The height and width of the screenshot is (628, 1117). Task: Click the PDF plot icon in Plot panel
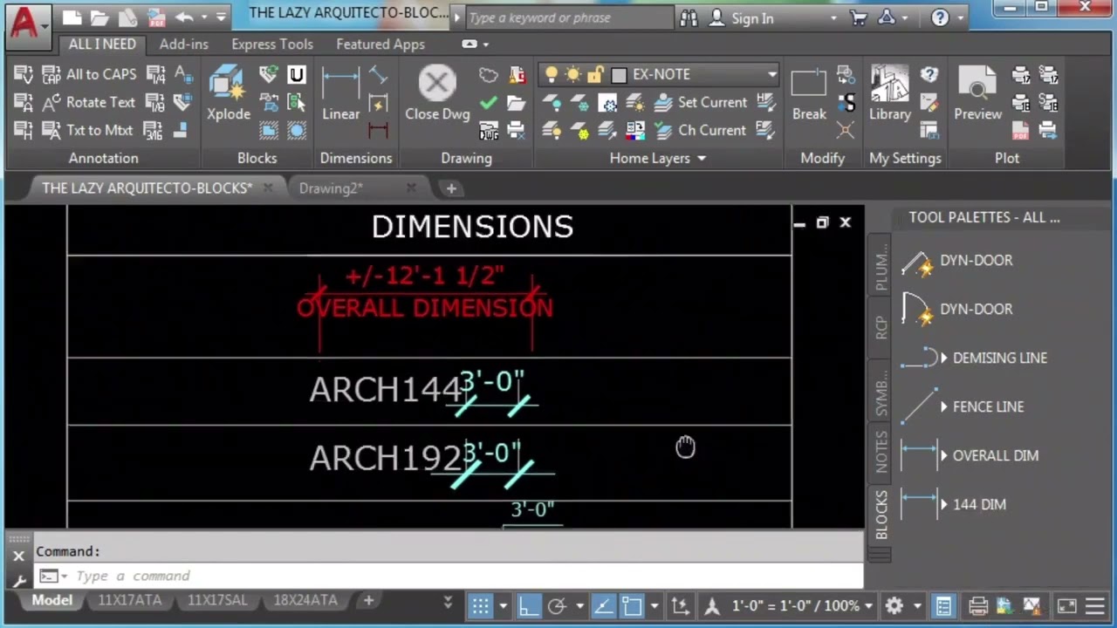click(1020, 131)
